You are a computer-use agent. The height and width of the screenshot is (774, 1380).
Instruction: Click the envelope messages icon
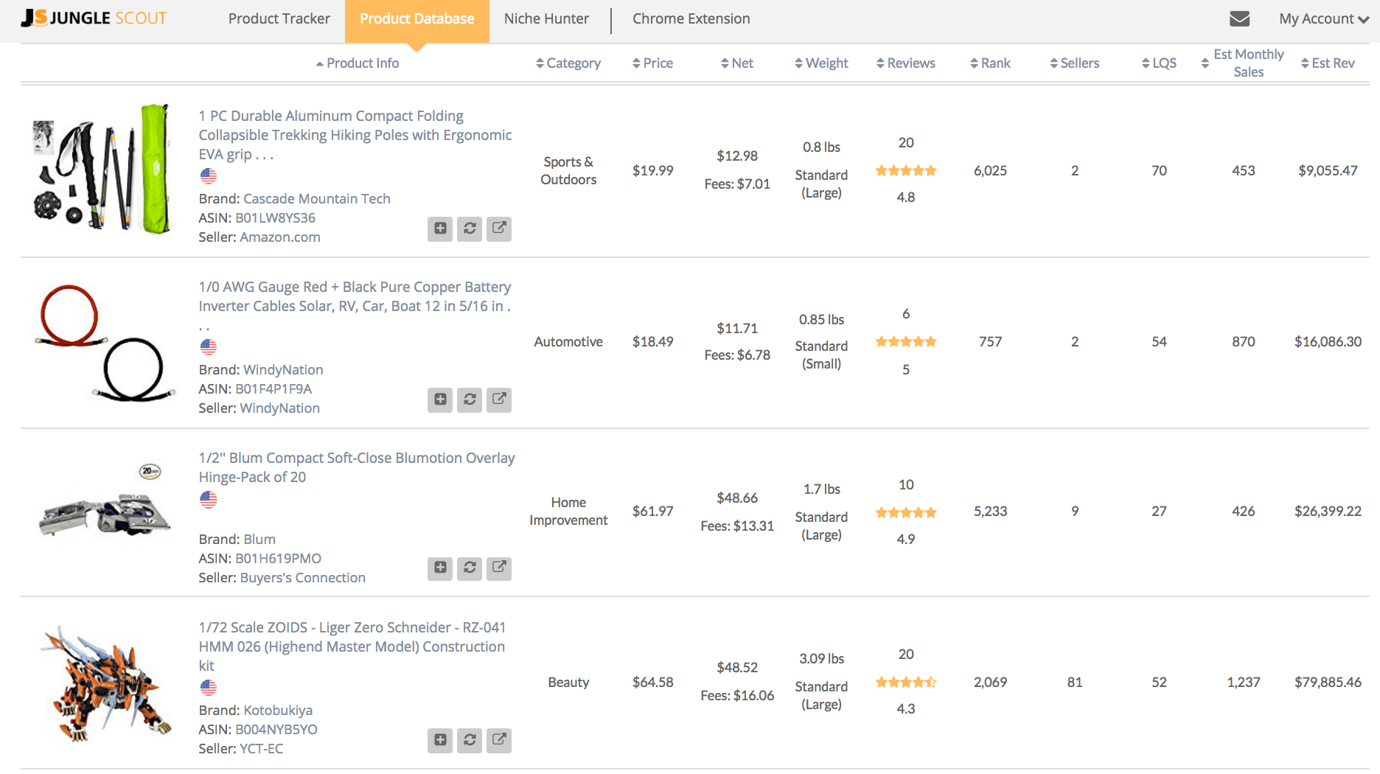click(1239, 18)
